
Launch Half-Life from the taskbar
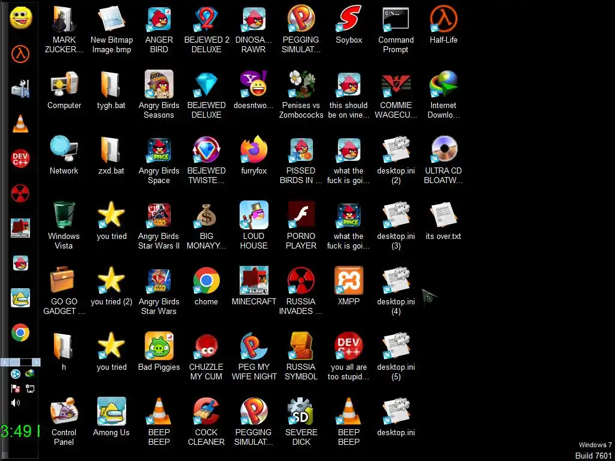coord(20,53)
